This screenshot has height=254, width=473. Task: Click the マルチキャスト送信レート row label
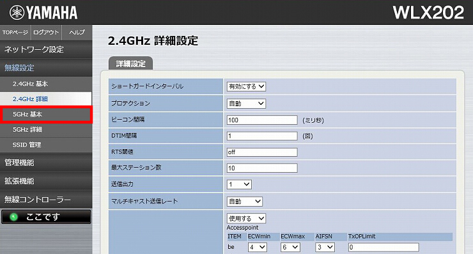tap(144, 201)
